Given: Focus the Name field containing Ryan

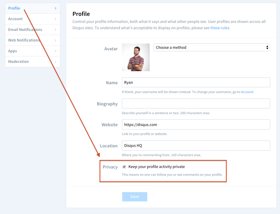Looking at the screenshot, I should coord(196,82).
